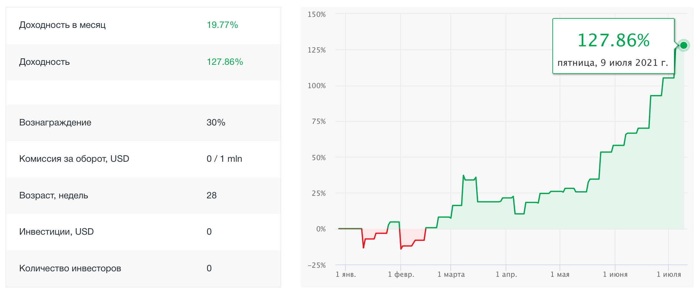Screen dimensions: 698x293
Task: Select the 'Инвестиции, USD' row label
Action: (x=56, y=232)
